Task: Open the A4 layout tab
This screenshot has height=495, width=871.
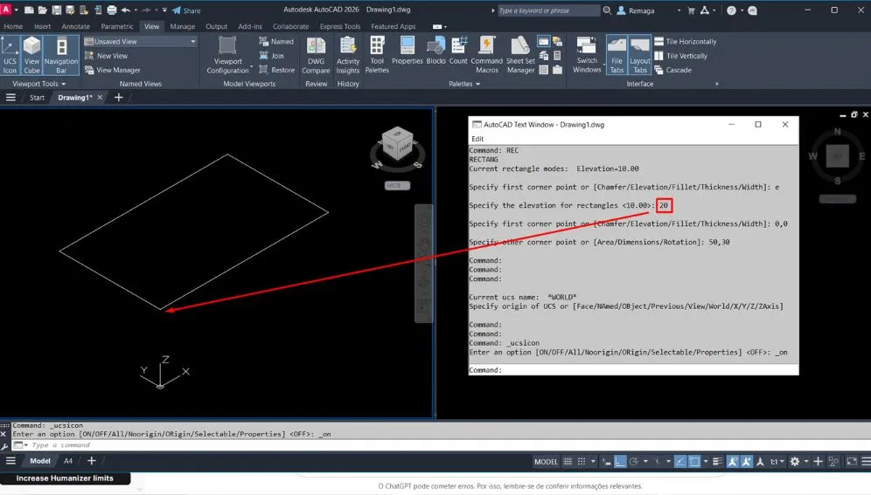Action: pos(68,461)
